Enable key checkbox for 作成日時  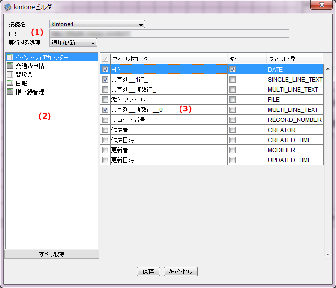[x=232, y=140]
